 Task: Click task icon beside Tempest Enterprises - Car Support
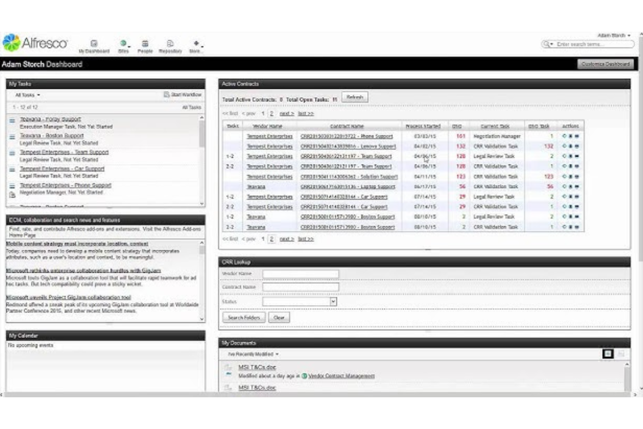point(12,170)
